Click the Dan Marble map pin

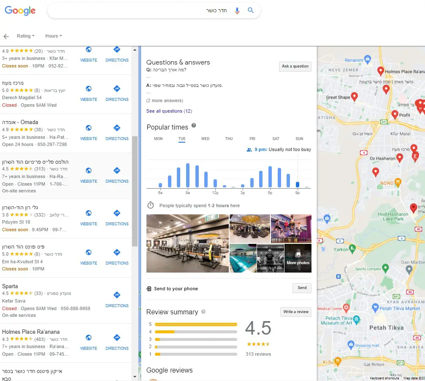(409, 269)
